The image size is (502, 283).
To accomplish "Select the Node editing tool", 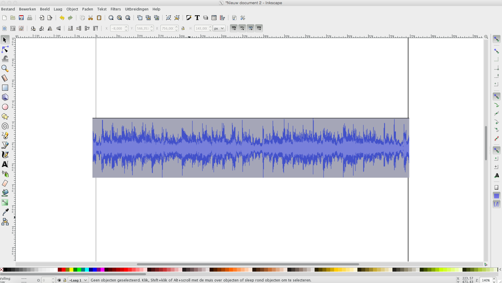I will click(5, 49).
